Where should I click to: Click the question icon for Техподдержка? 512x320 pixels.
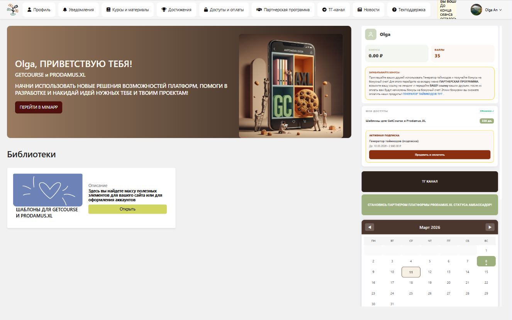click(x=394, y=10)
